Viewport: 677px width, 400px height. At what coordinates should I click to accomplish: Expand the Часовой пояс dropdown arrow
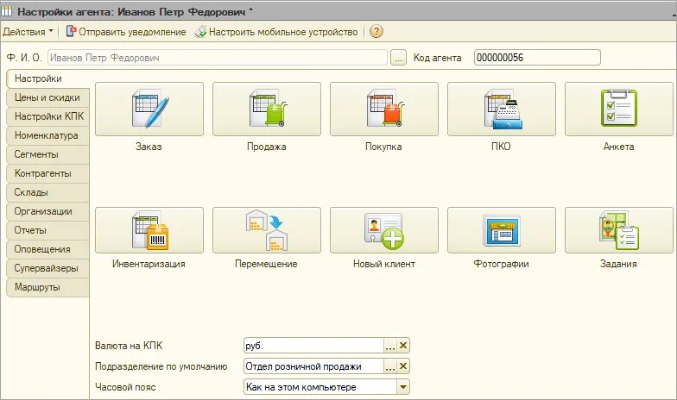(402, 387)
